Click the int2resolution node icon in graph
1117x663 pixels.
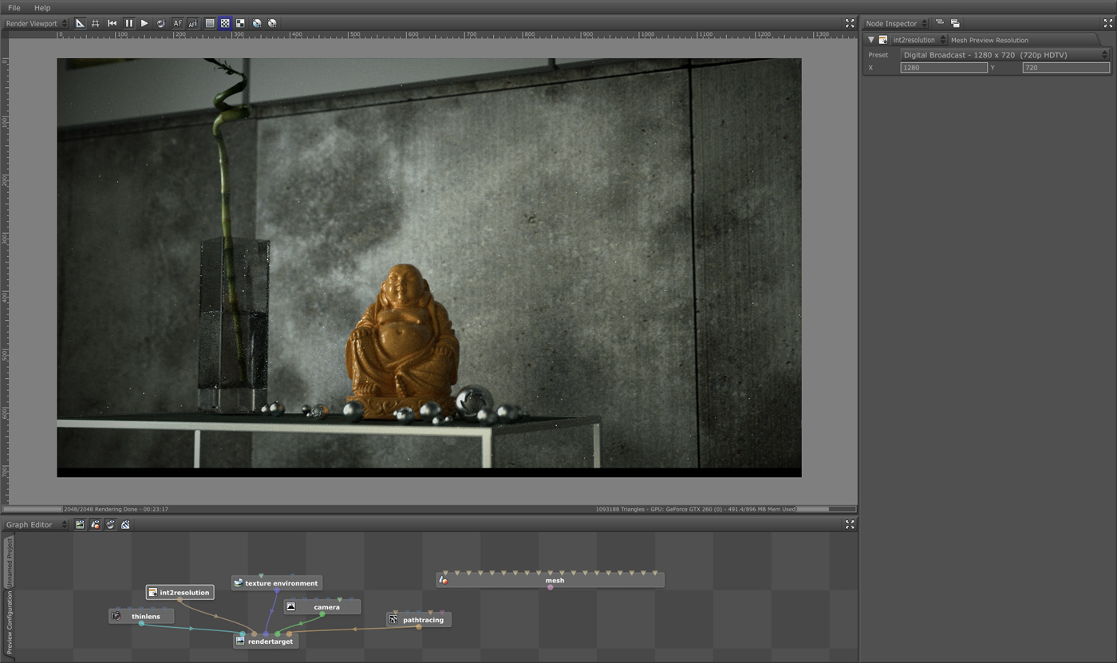tap(153, 593)
